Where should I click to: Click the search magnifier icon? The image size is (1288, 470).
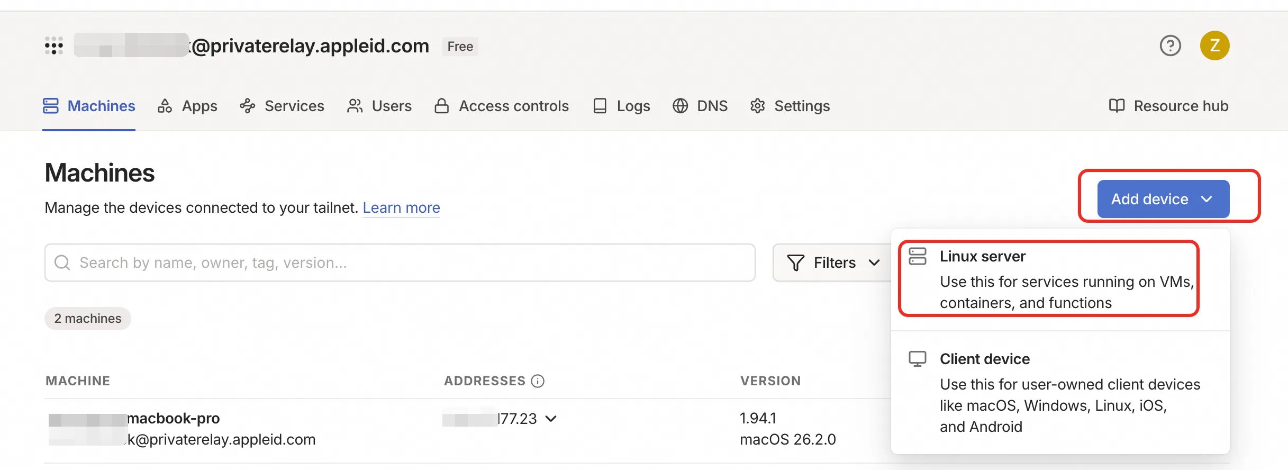pos(62,263)
